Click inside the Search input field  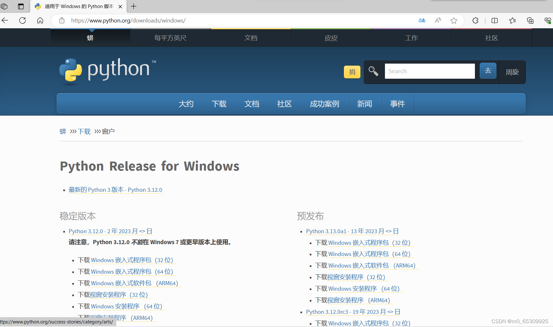(x=430, y=71)
